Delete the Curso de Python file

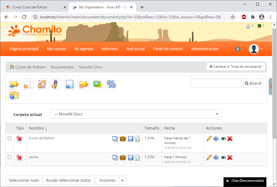point(230,138)
